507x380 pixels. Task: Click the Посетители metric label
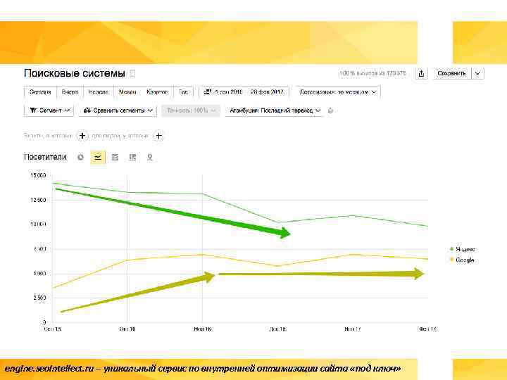(45, 157)
